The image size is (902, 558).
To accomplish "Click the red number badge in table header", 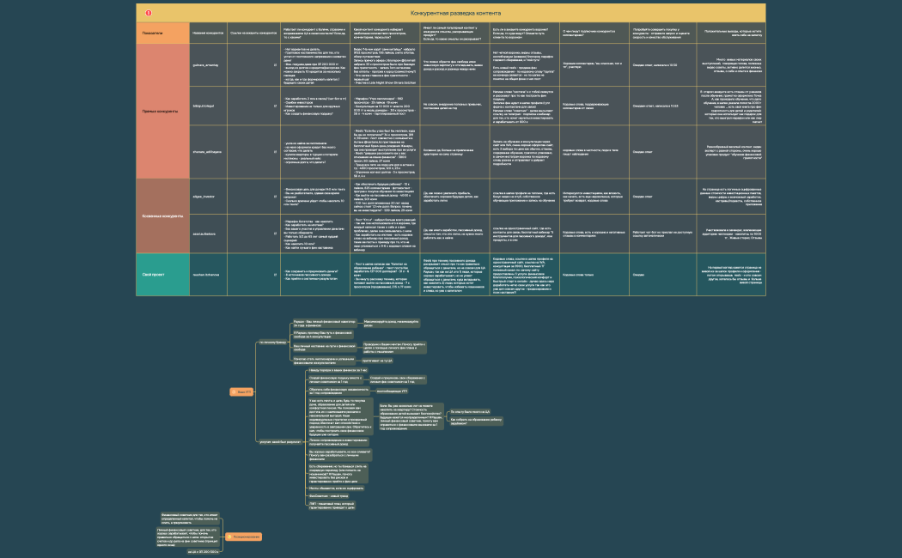I will 149,13.
